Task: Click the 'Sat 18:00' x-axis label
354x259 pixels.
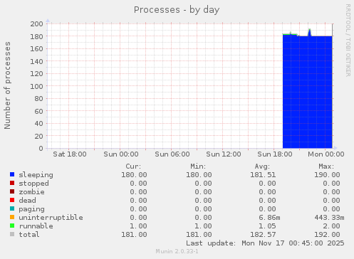Action: (x=70, y=154)
